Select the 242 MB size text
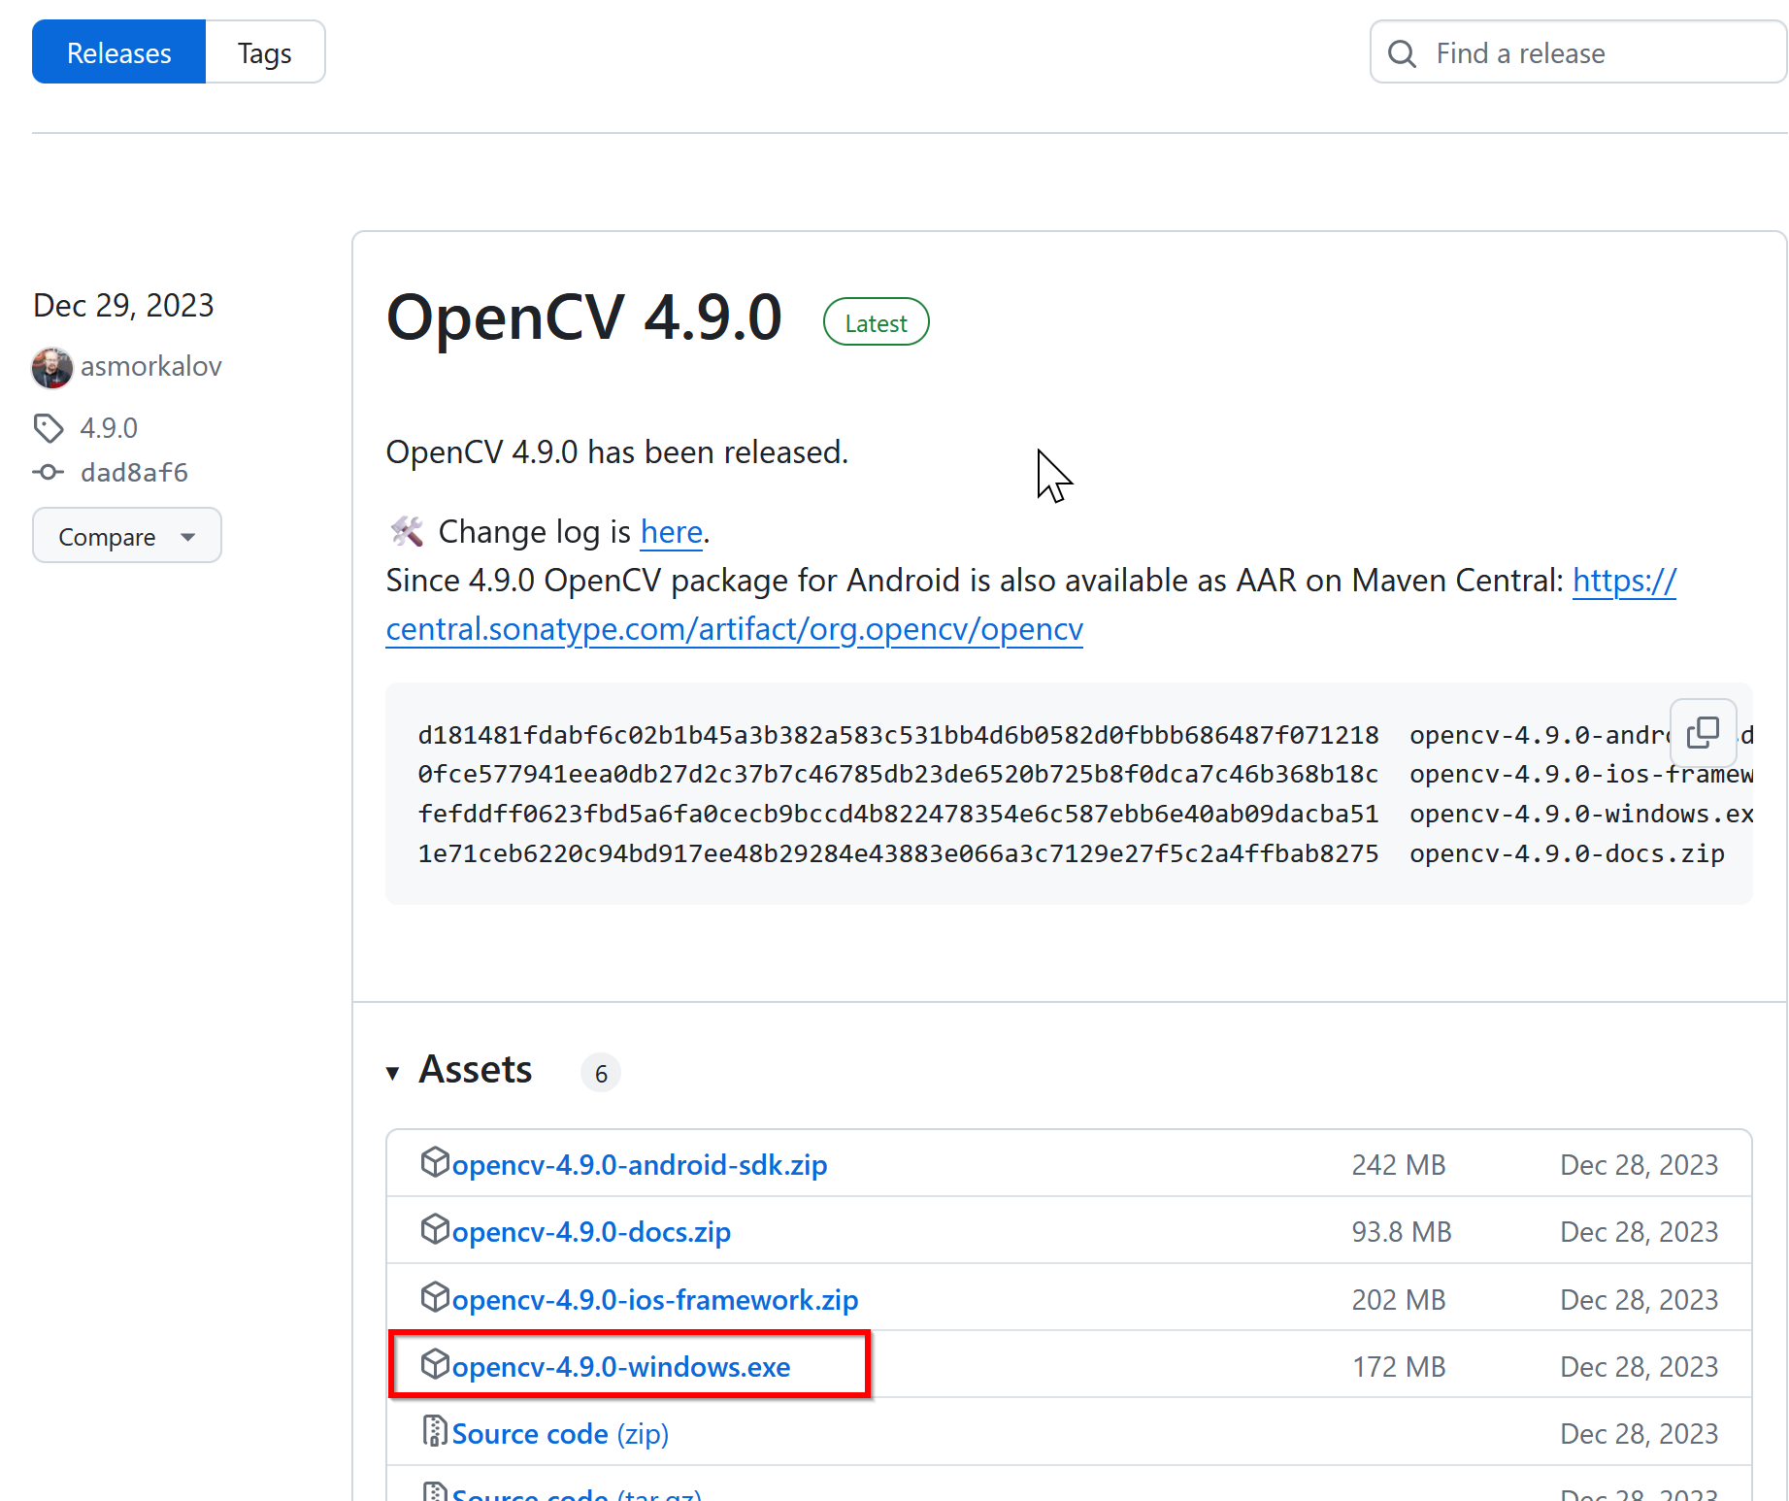1789x1501 pixels. [1398, 1164]
